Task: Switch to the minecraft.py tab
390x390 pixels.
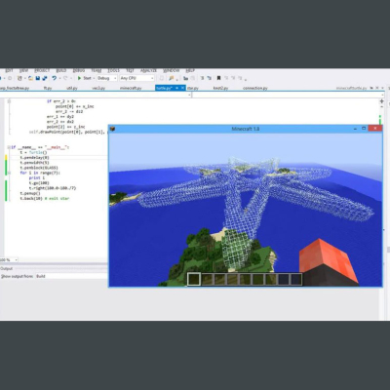Action: 131,88
